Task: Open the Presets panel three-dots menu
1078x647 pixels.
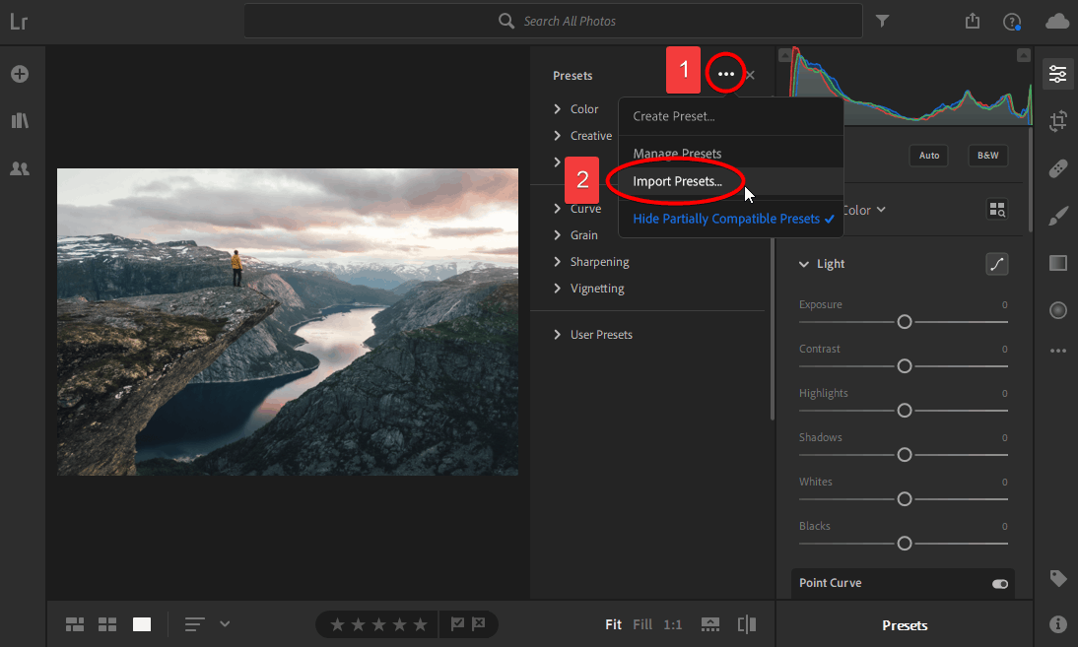Action: 726,74
